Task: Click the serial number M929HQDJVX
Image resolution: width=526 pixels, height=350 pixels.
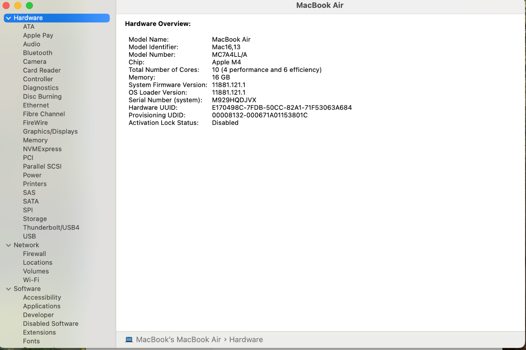Action: 234,100
